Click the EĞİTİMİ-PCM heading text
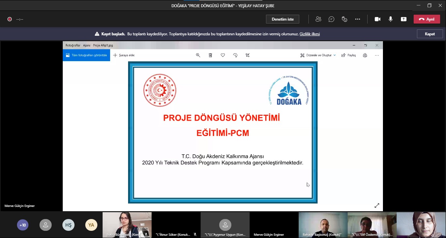The width and height of the screenshot is (446, 238). [223, 133]
